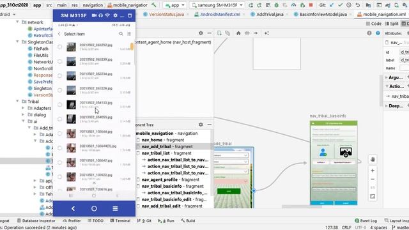This screenshot has width=409, height=230.
Task: Click the warnings indicator icon beside help
Action: (369, 33)
